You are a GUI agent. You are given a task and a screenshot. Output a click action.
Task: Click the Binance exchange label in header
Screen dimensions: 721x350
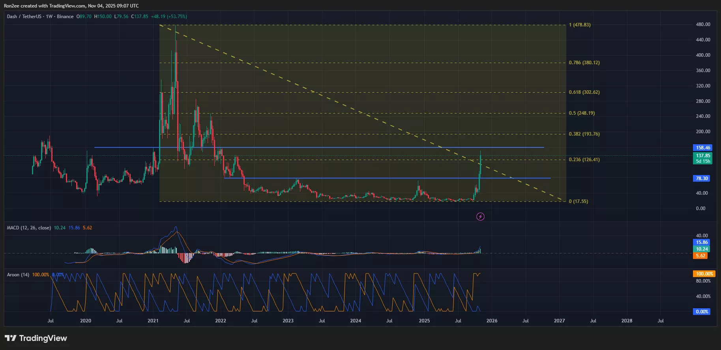(x=65, y=17)
